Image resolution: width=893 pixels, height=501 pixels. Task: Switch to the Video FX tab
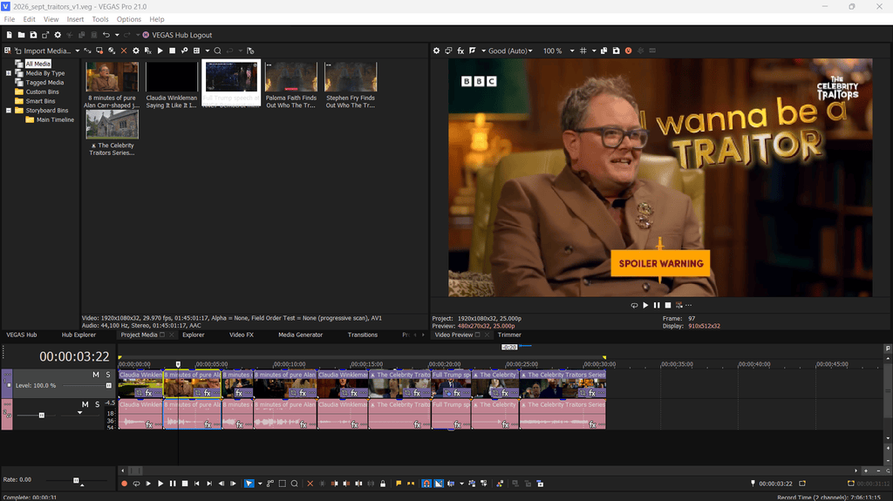pos(242,335)
